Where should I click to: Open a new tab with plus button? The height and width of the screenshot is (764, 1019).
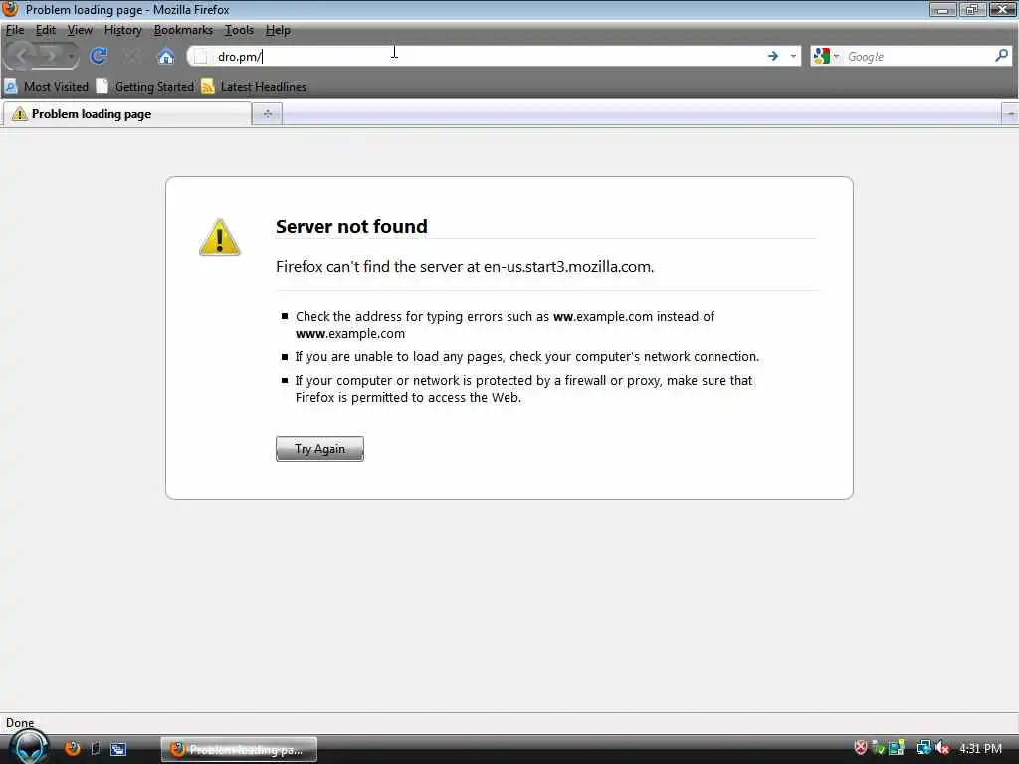point(267,114)
